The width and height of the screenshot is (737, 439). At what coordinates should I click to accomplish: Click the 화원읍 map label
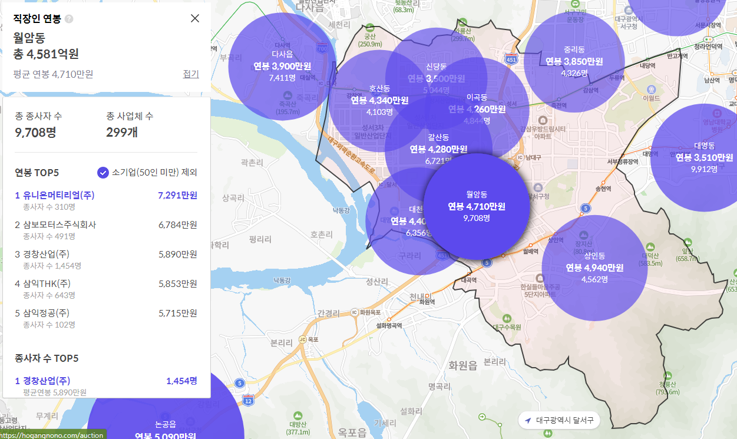pyautogui.click(x=463, y=365)
